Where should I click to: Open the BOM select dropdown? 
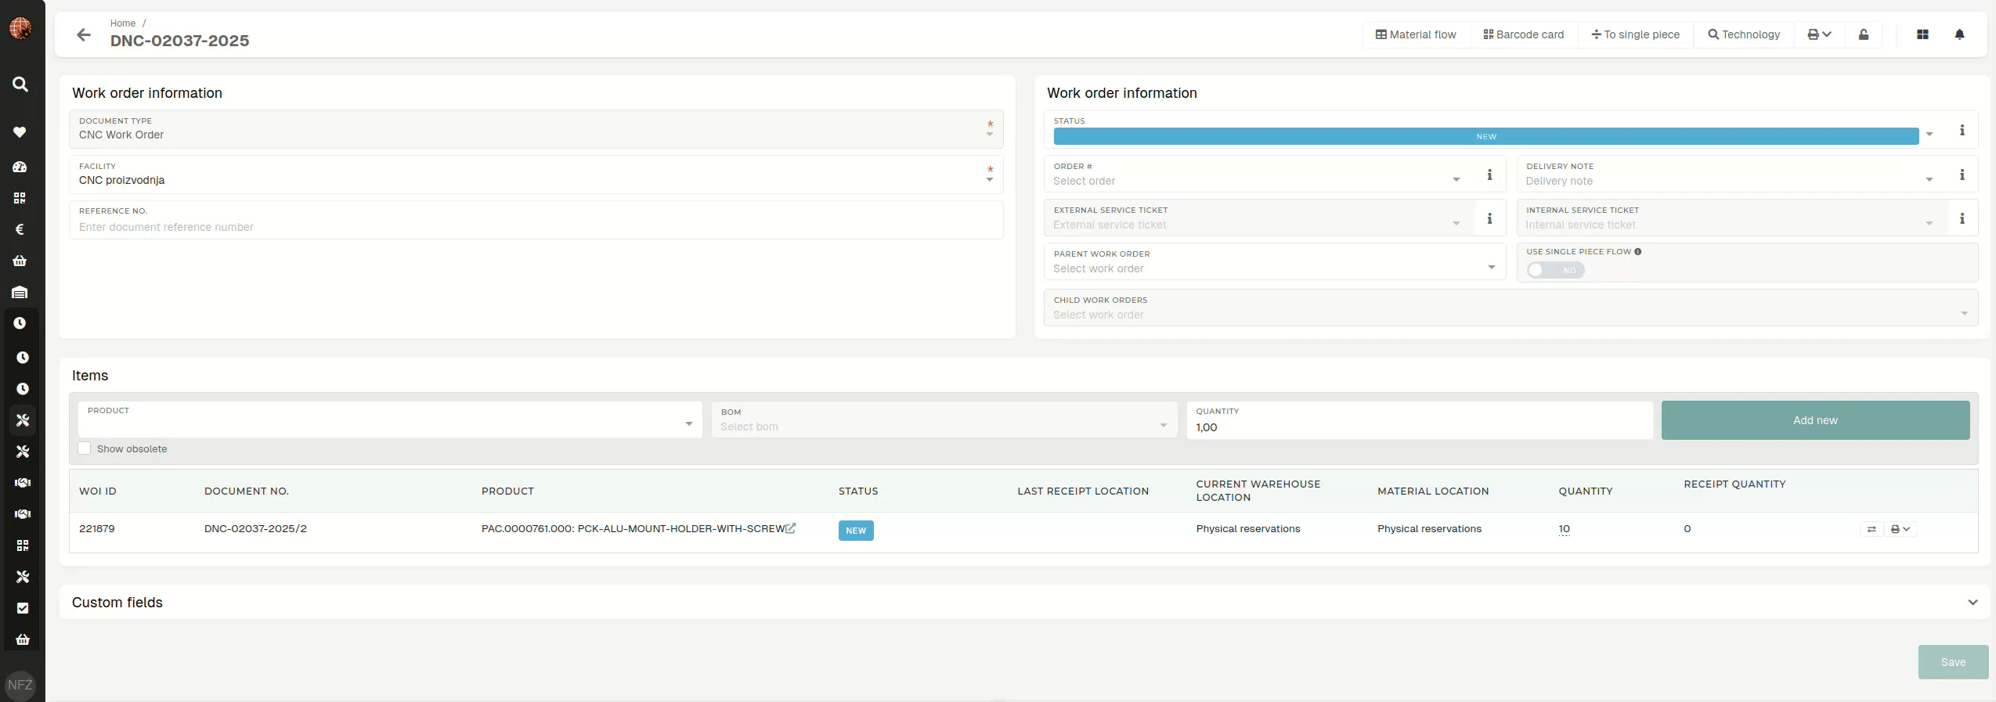point(944,419)
